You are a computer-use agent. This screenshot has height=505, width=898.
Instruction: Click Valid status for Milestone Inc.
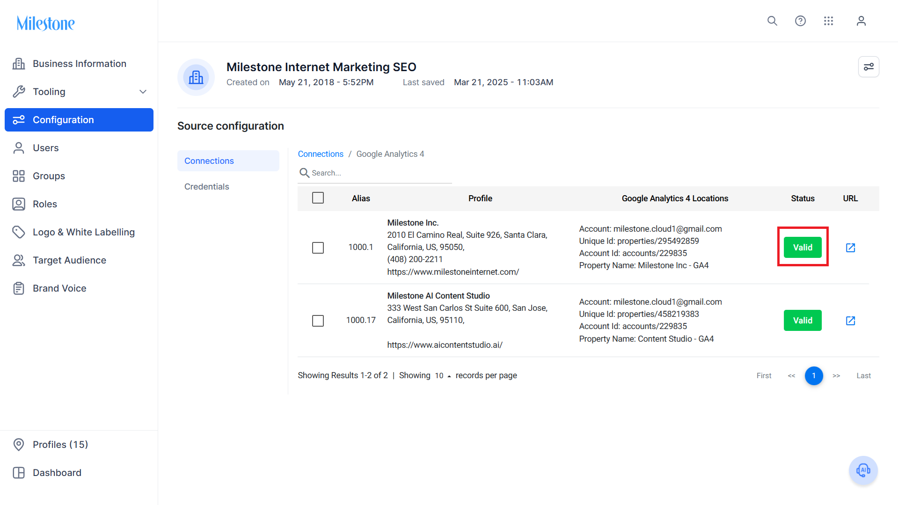click(x=803, y=248)
